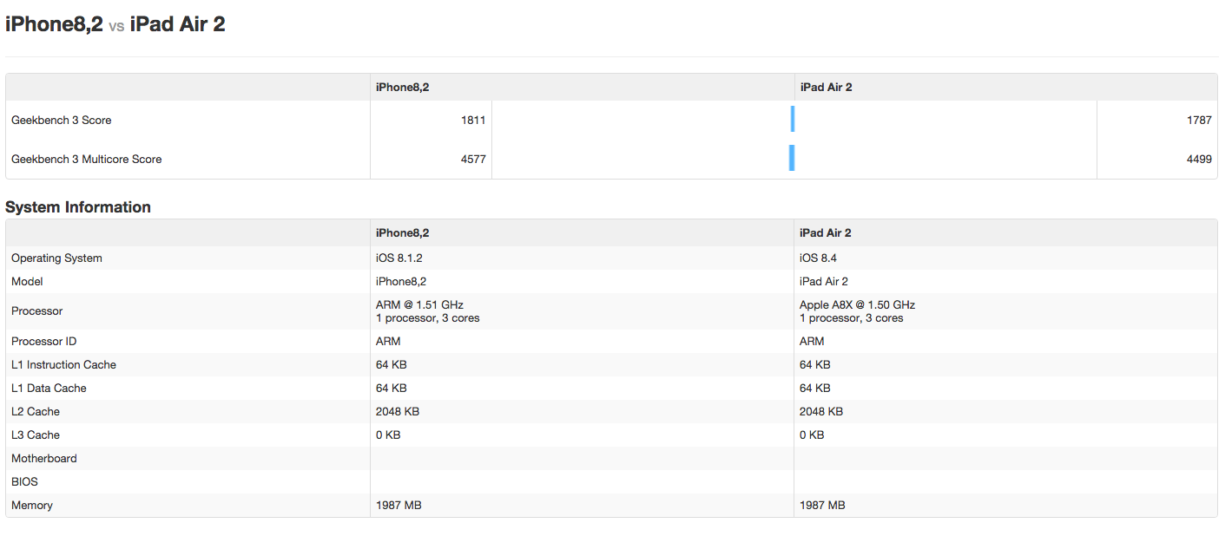This screenshot has width=1232, height=536.
Task: Select the L1 Instruction Cache row label
Action: coord(63,365)
